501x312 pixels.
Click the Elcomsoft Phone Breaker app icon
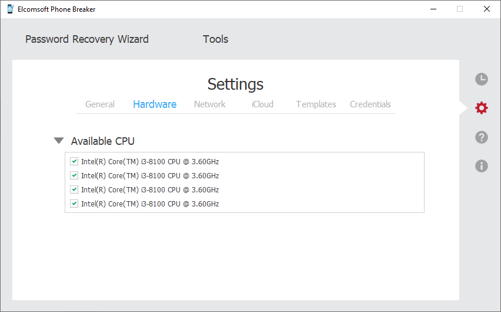[10, 9]
